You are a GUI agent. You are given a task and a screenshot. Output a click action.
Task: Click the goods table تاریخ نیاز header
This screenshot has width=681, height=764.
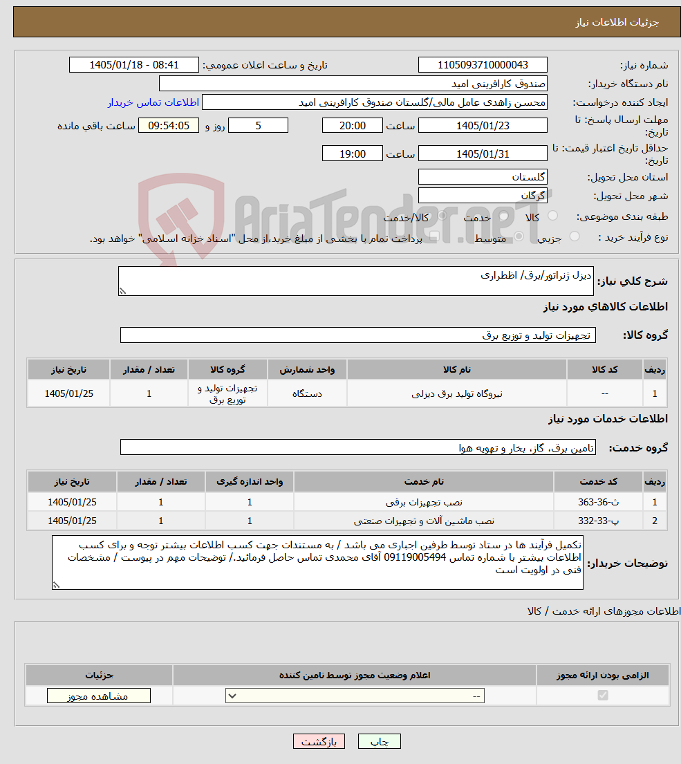pos(68,369)
